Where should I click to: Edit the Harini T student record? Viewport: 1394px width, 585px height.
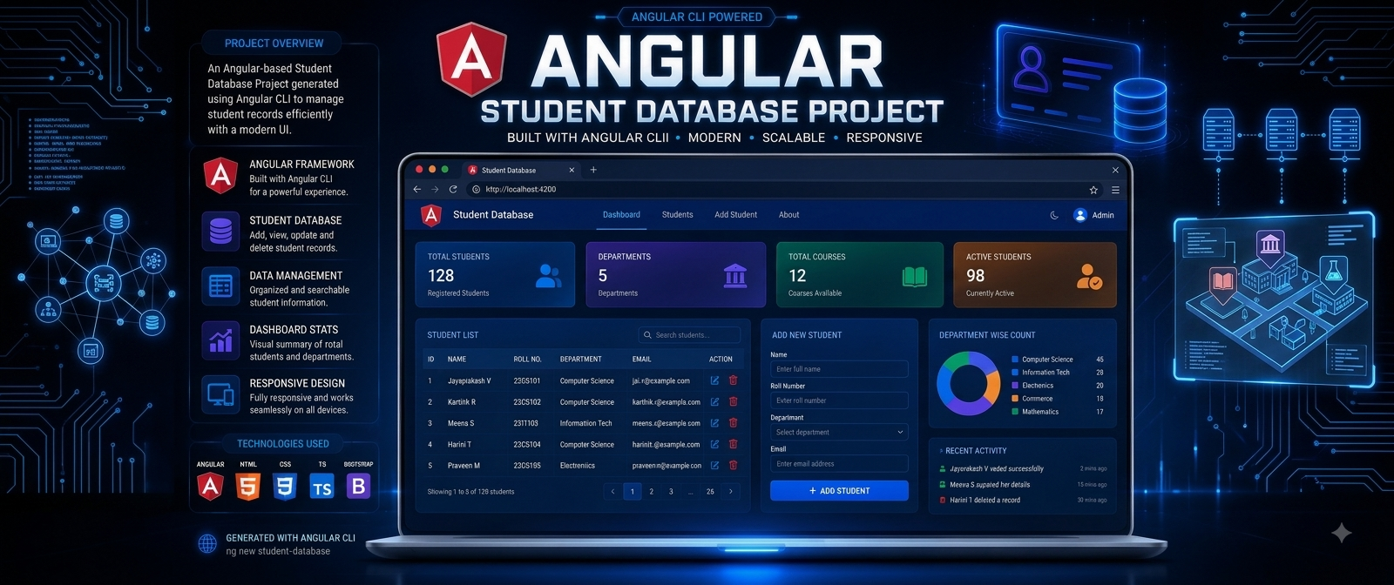(714, 444)
